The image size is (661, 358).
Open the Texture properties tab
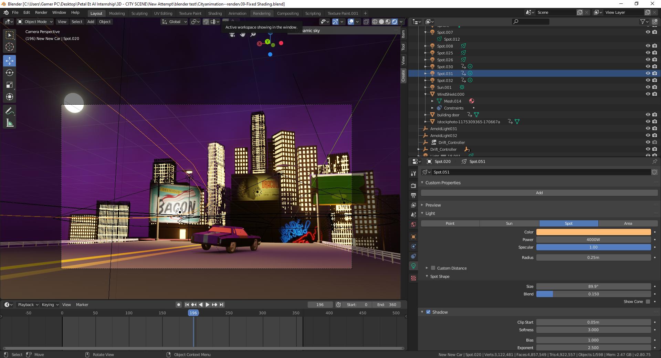pyautogui.click(x=413, y=278)
